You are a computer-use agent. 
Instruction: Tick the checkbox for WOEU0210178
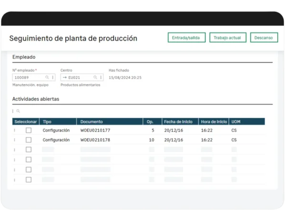(29, 140)
